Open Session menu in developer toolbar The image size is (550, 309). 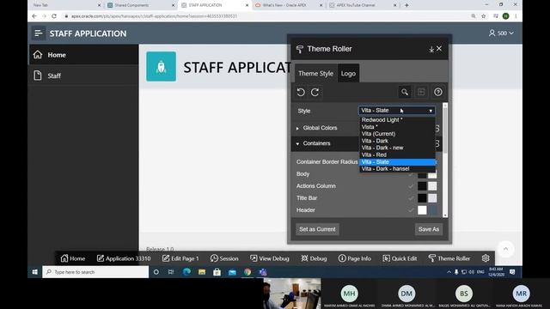point(224,258)
